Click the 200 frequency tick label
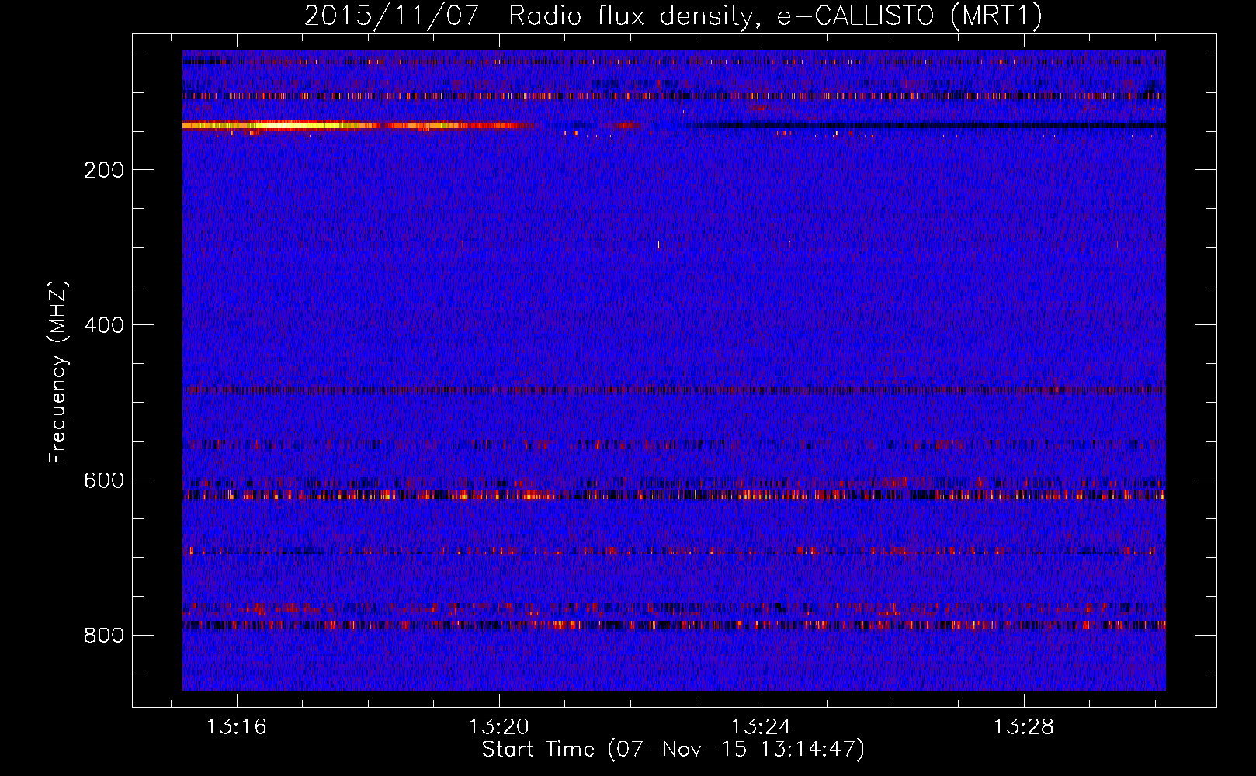Screen dimensions: 1256x776 pyautogui.click(x=104, y=170)
